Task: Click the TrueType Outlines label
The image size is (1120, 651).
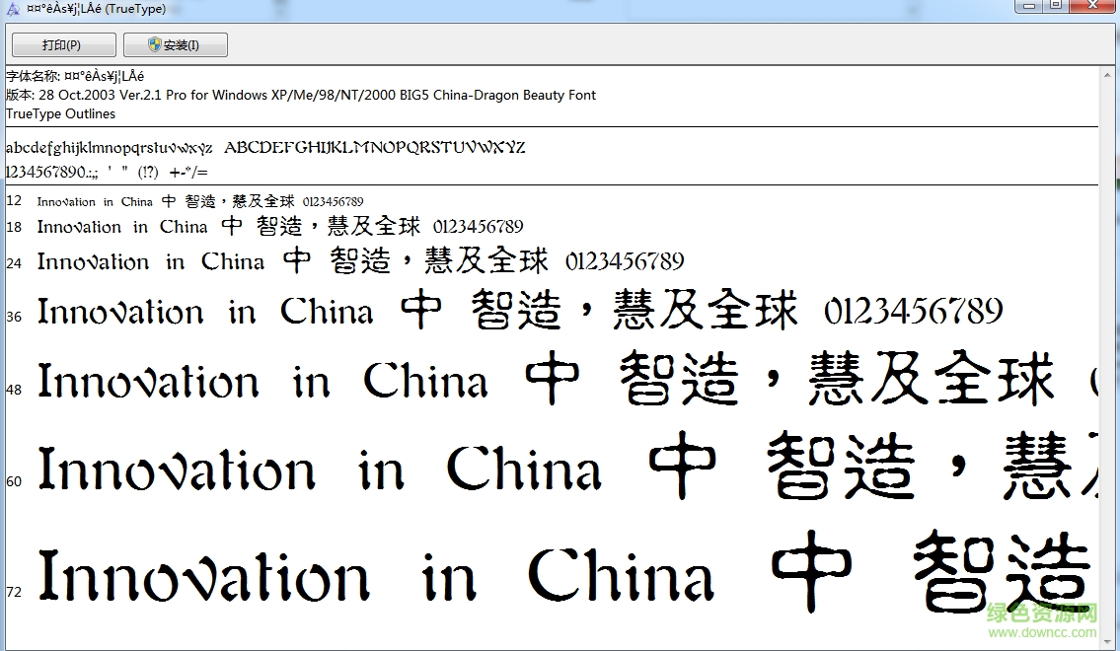Action: (x=60, y=113)
